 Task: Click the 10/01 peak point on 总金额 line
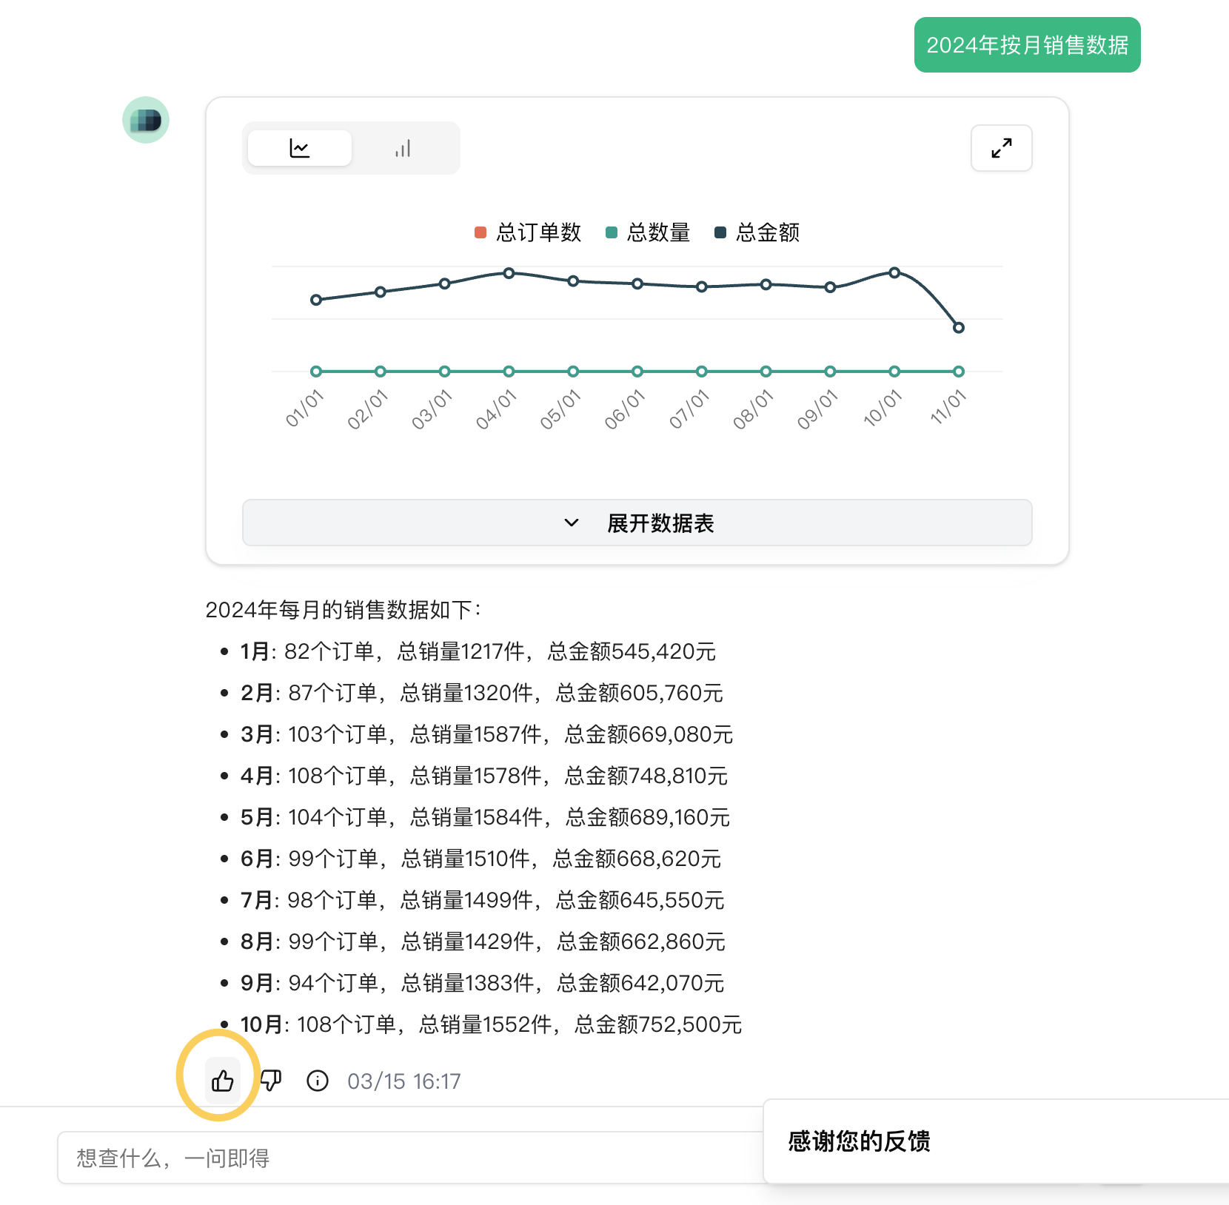point(894,273)
